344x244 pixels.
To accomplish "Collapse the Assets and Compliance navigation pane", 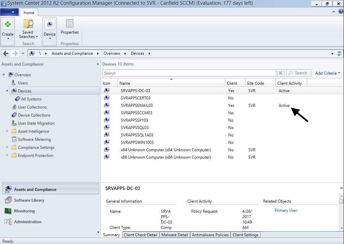I will point(98,64).
